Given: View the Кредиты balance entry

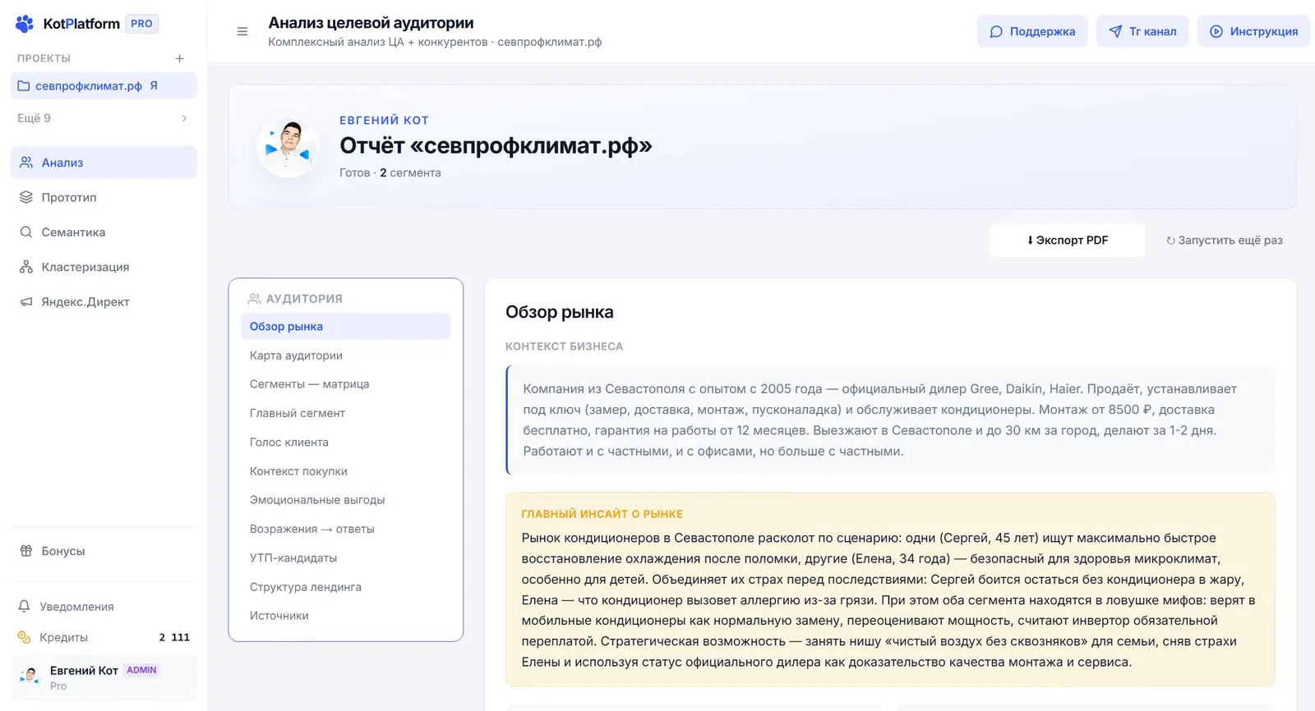Looking at the screenshot, I should pyautogui.click(x=104, y=637).
